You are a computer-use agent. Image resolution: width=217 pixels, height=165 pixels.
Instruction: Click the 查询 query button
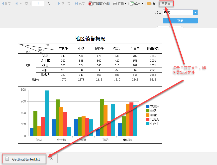pyautogui.click(x=180, y=20)
